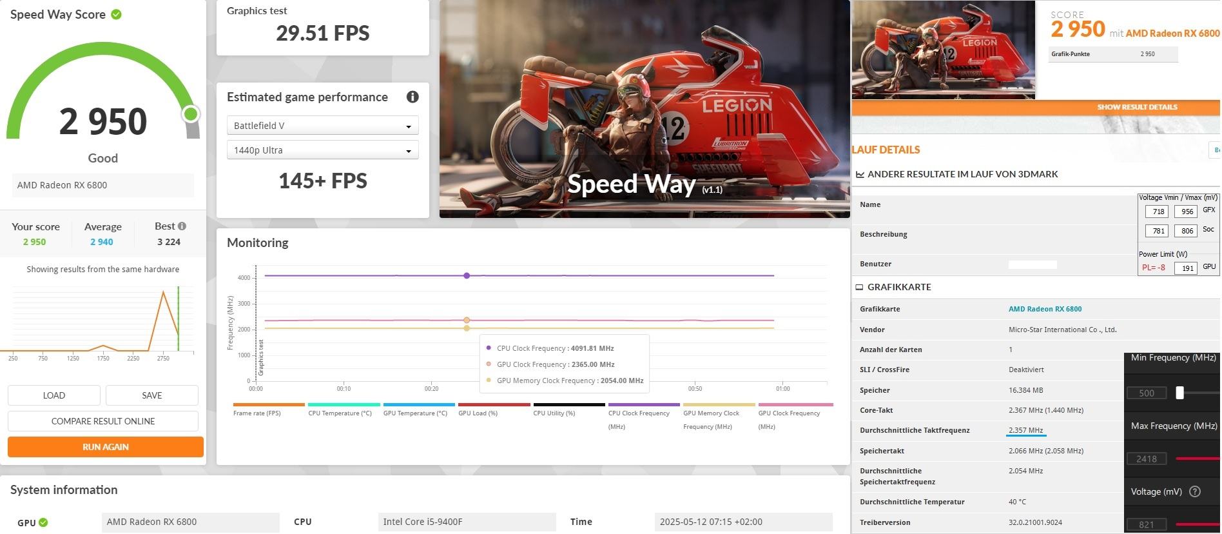Click the LOAD button
This screenshot has width=1222, height=534.
pyautogui.click(x=54, y=395)
